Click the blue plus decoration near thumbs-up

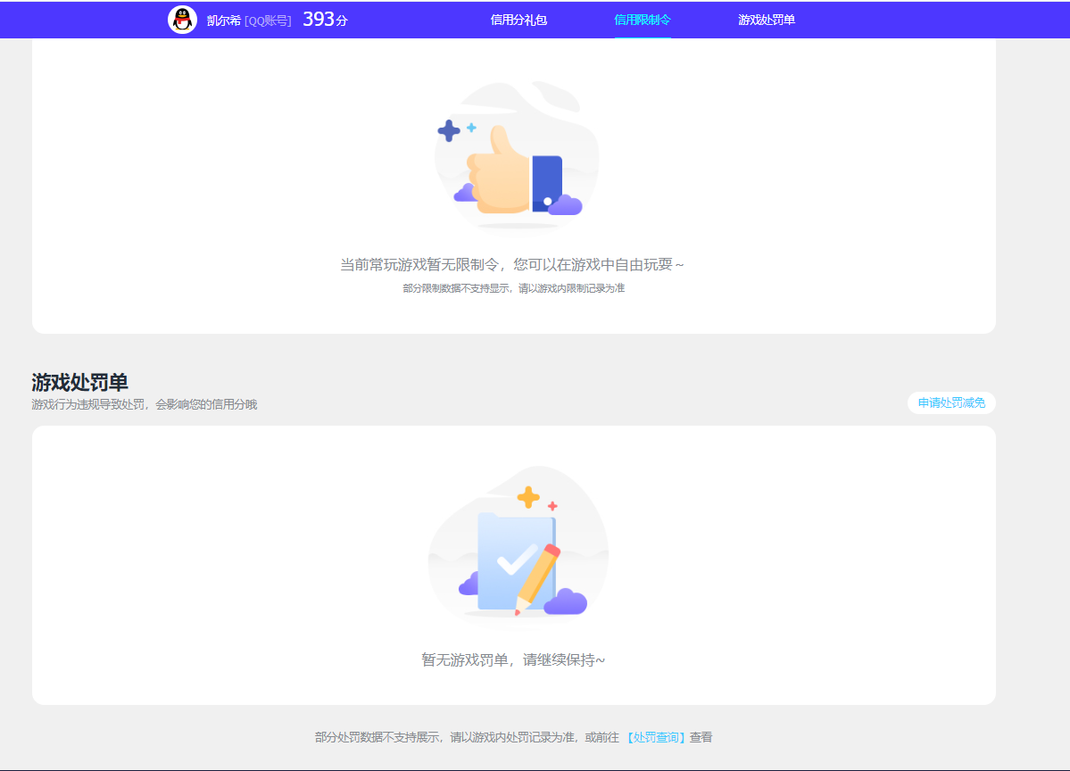click(x=448, y=132)
